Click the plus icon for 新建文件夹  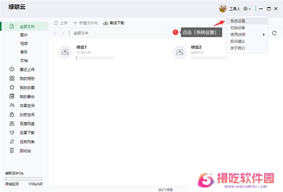[75, 23]
